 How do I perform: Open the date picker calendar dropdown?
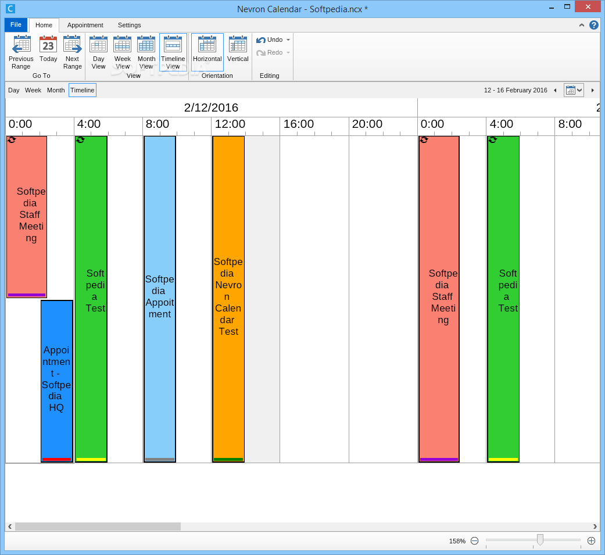click(574, 90)
